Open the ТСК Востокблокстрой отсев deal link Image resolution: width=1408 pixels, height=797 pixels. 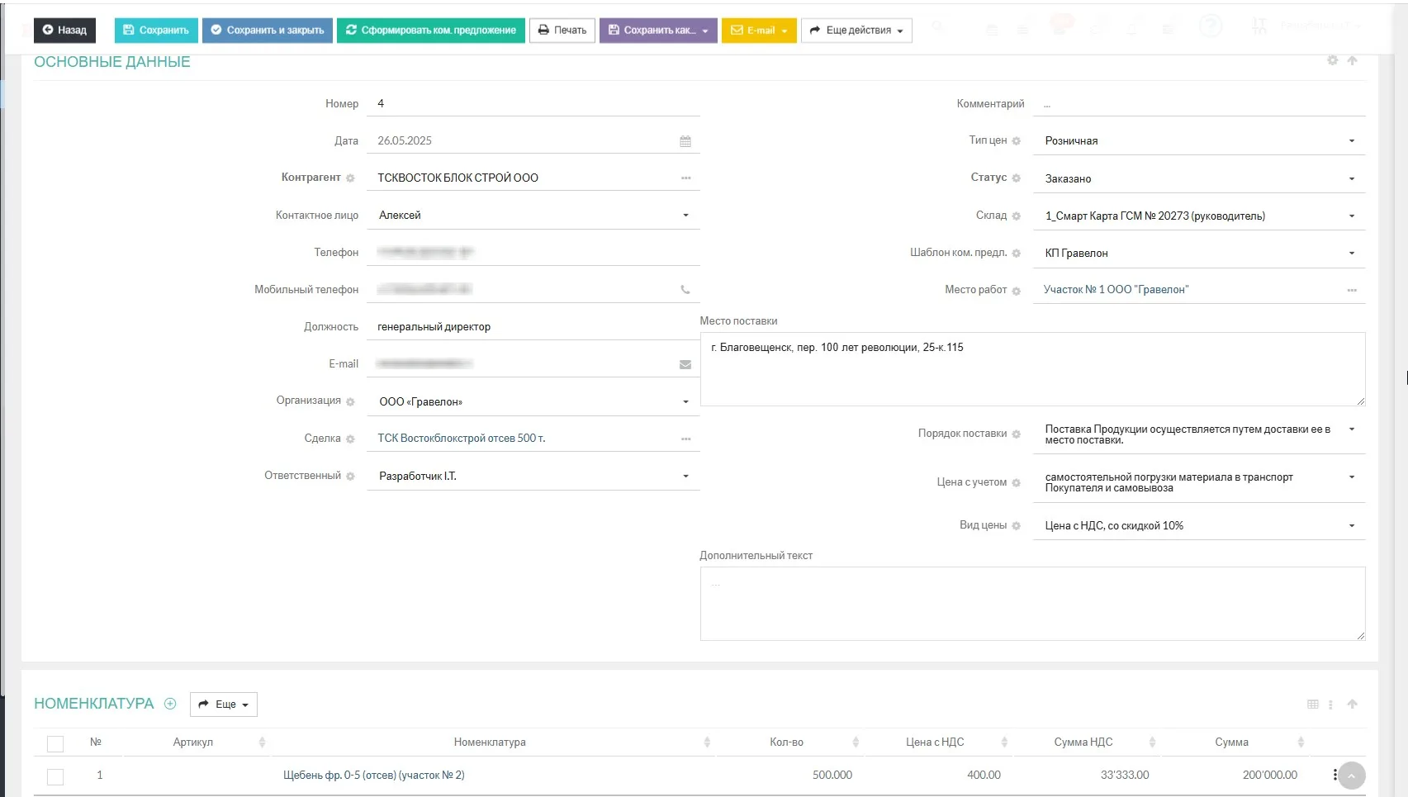[461, 439]
